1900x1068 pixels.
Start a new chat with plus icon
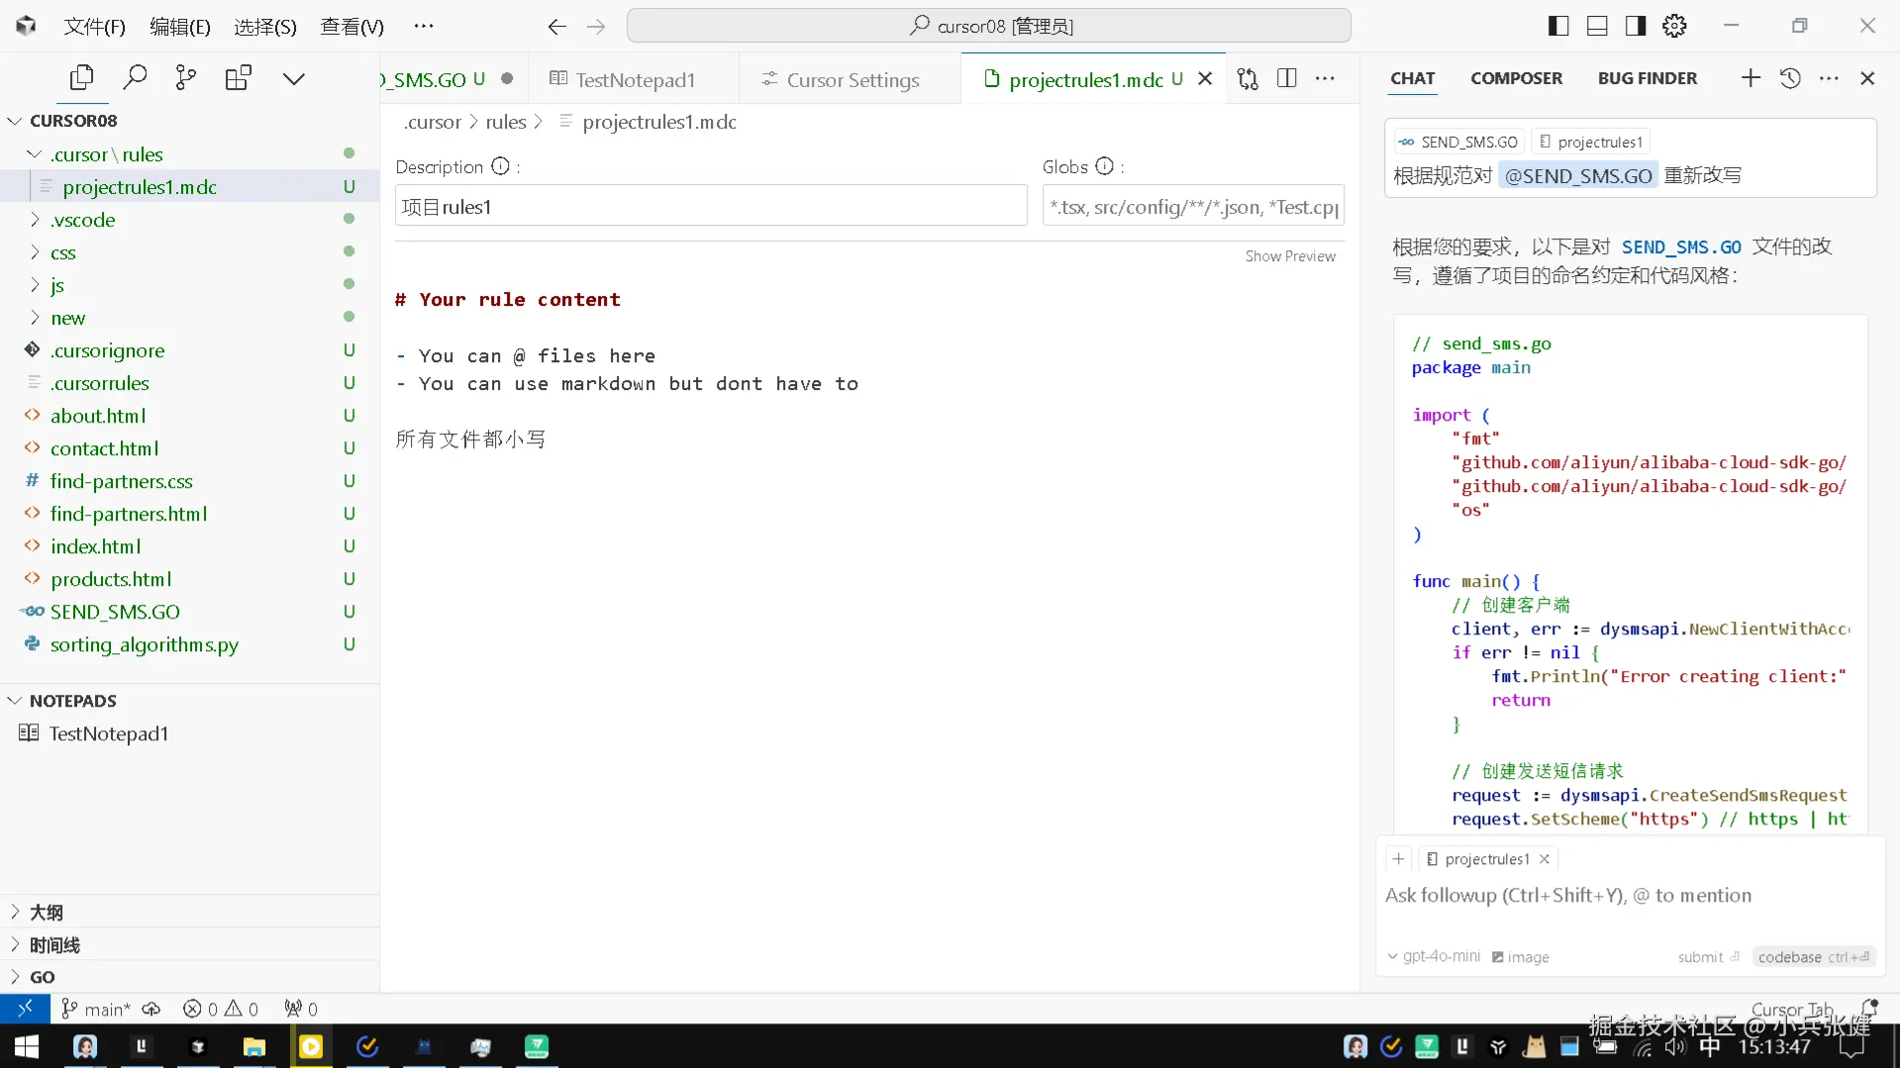[x=1750, y=78]
